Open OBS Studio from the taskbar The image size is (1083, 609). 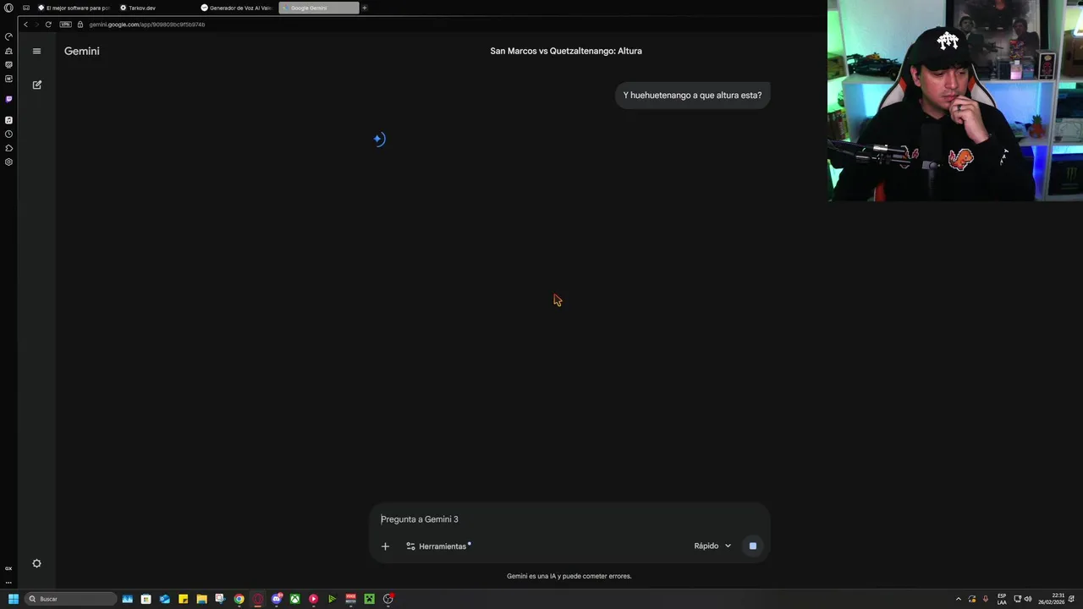coord(388,599)
